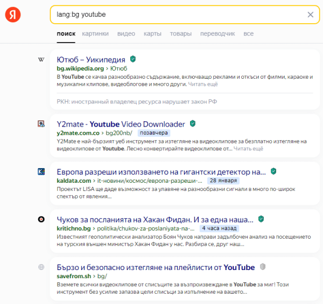
Task: Click the Y2mate favicon icon
Action: click(x=41, y=124)
